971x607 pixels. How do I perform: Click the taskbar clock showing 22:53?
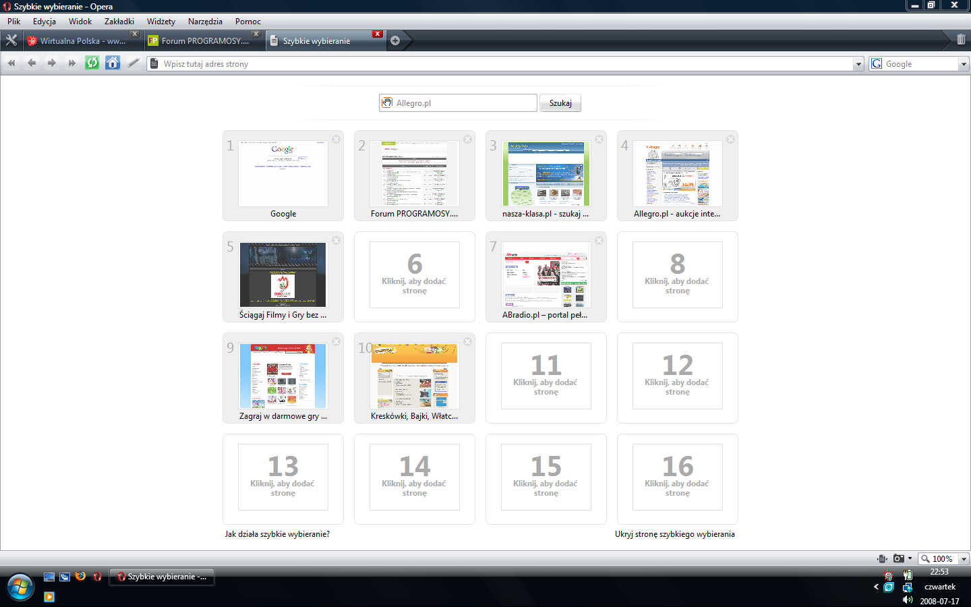click(939, 572)
